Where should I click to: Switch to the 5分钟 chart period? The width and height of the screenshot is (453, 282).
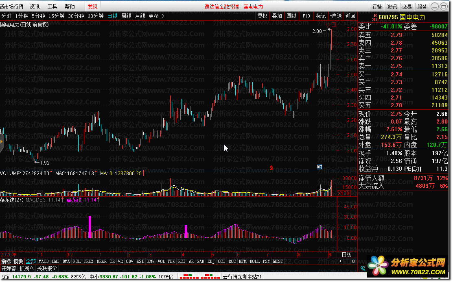[38, 16]
